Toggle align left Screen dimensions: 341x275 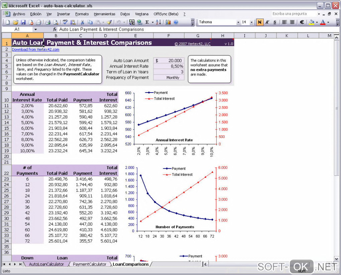coord(285,22)
